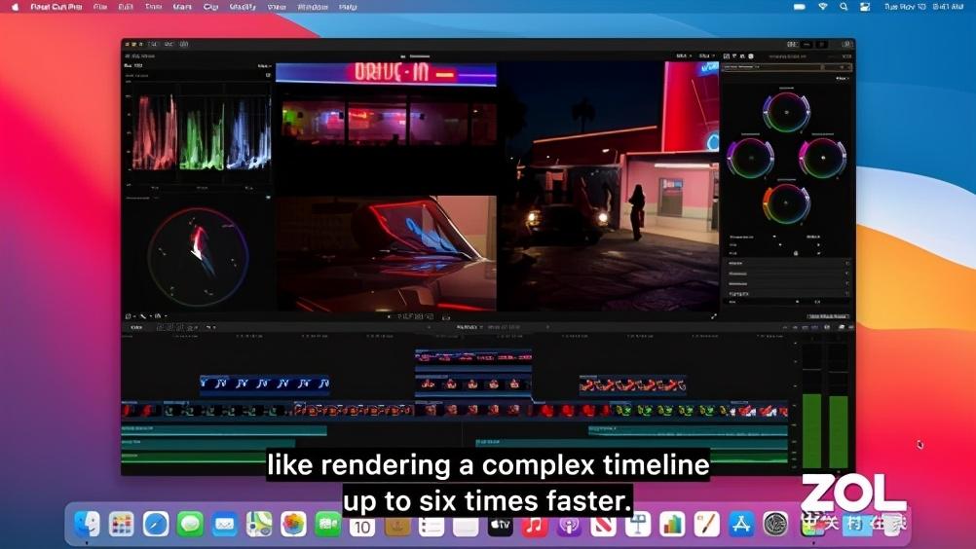This screenshot has width=976, height=549.
Task: Click the bottom Midtones color wheel
Action: [786, 202]
